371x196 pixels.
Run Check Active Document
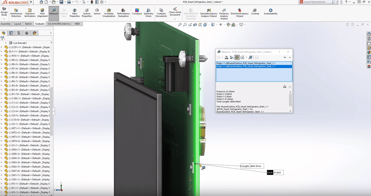175,12
